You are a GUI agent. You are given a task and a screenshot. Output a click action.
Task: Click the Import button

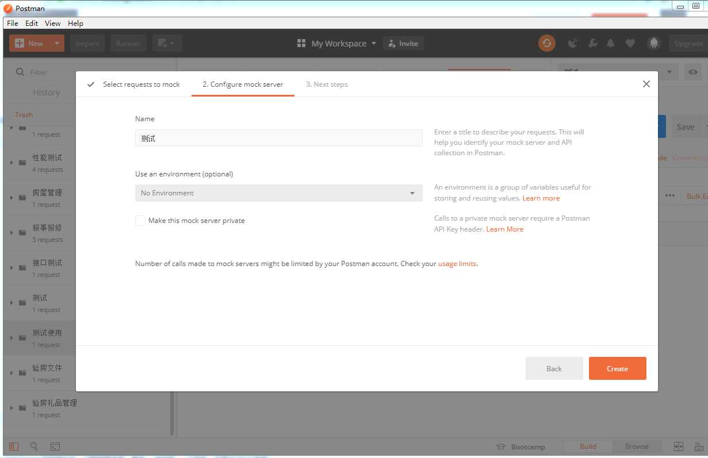point(87,43)
